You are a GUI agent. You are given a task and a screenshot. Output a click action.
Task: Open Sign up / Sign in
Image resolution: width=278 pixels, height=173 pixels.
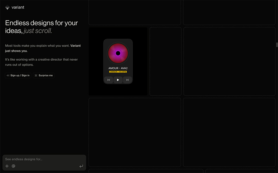pyautogui.click(x=18, y=75)
